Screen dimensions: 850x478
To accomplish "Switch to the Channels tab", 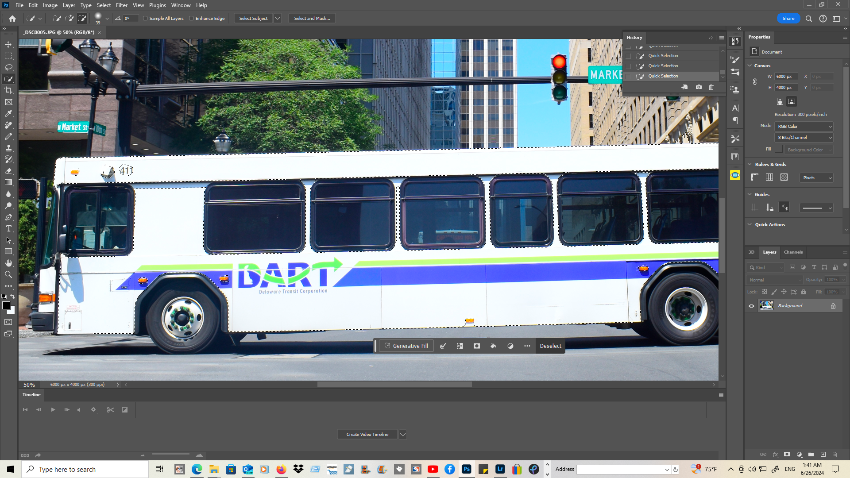I will [793, 252].
